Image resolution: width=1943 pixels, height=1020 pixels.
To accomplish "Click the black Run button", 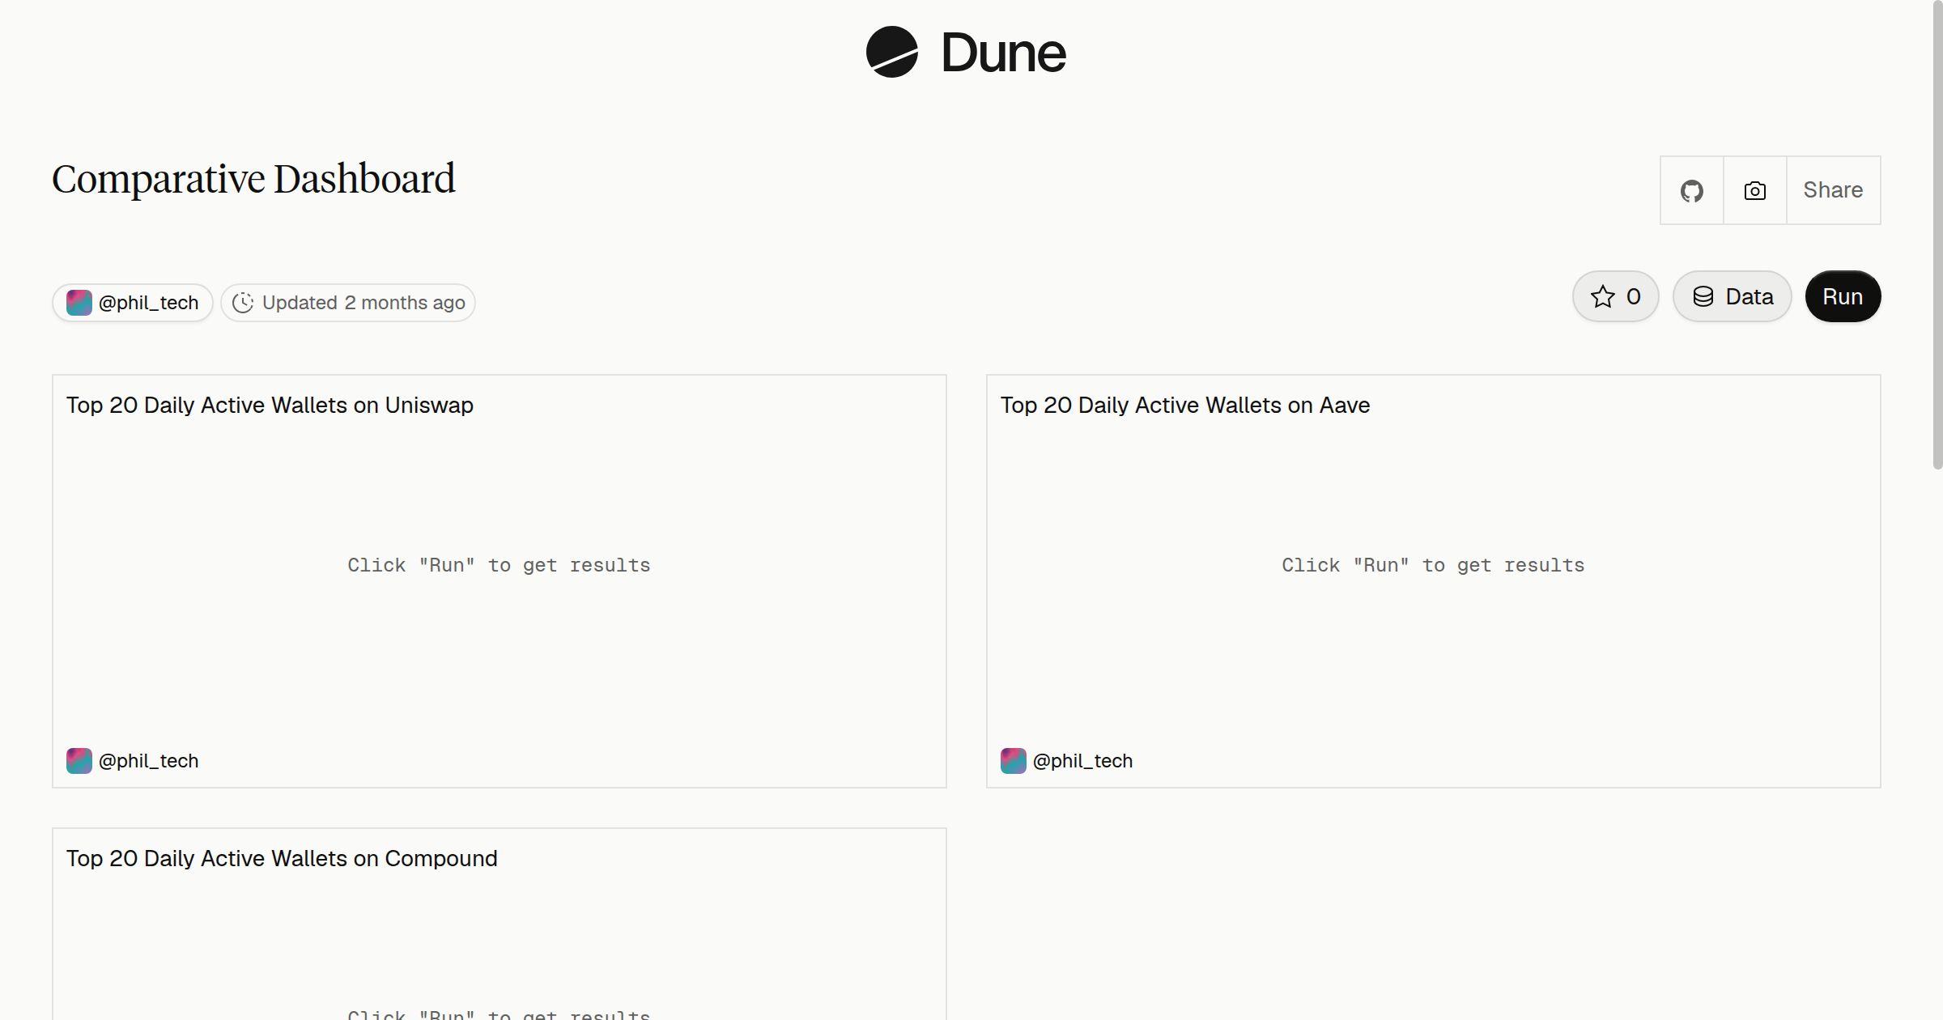I will click(1843, 296).
